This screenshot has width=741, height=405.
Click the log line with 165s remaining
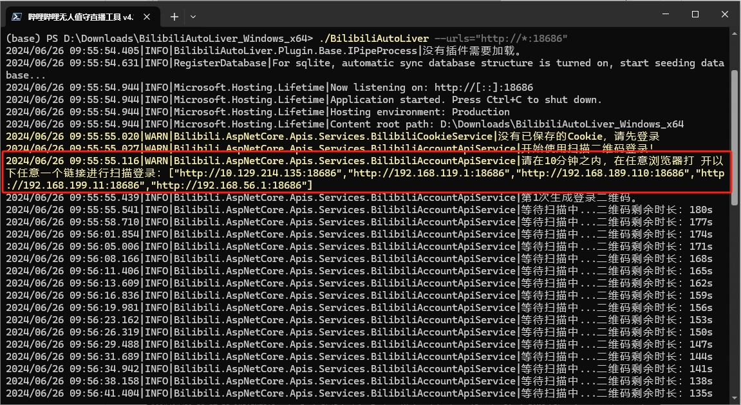359,271
